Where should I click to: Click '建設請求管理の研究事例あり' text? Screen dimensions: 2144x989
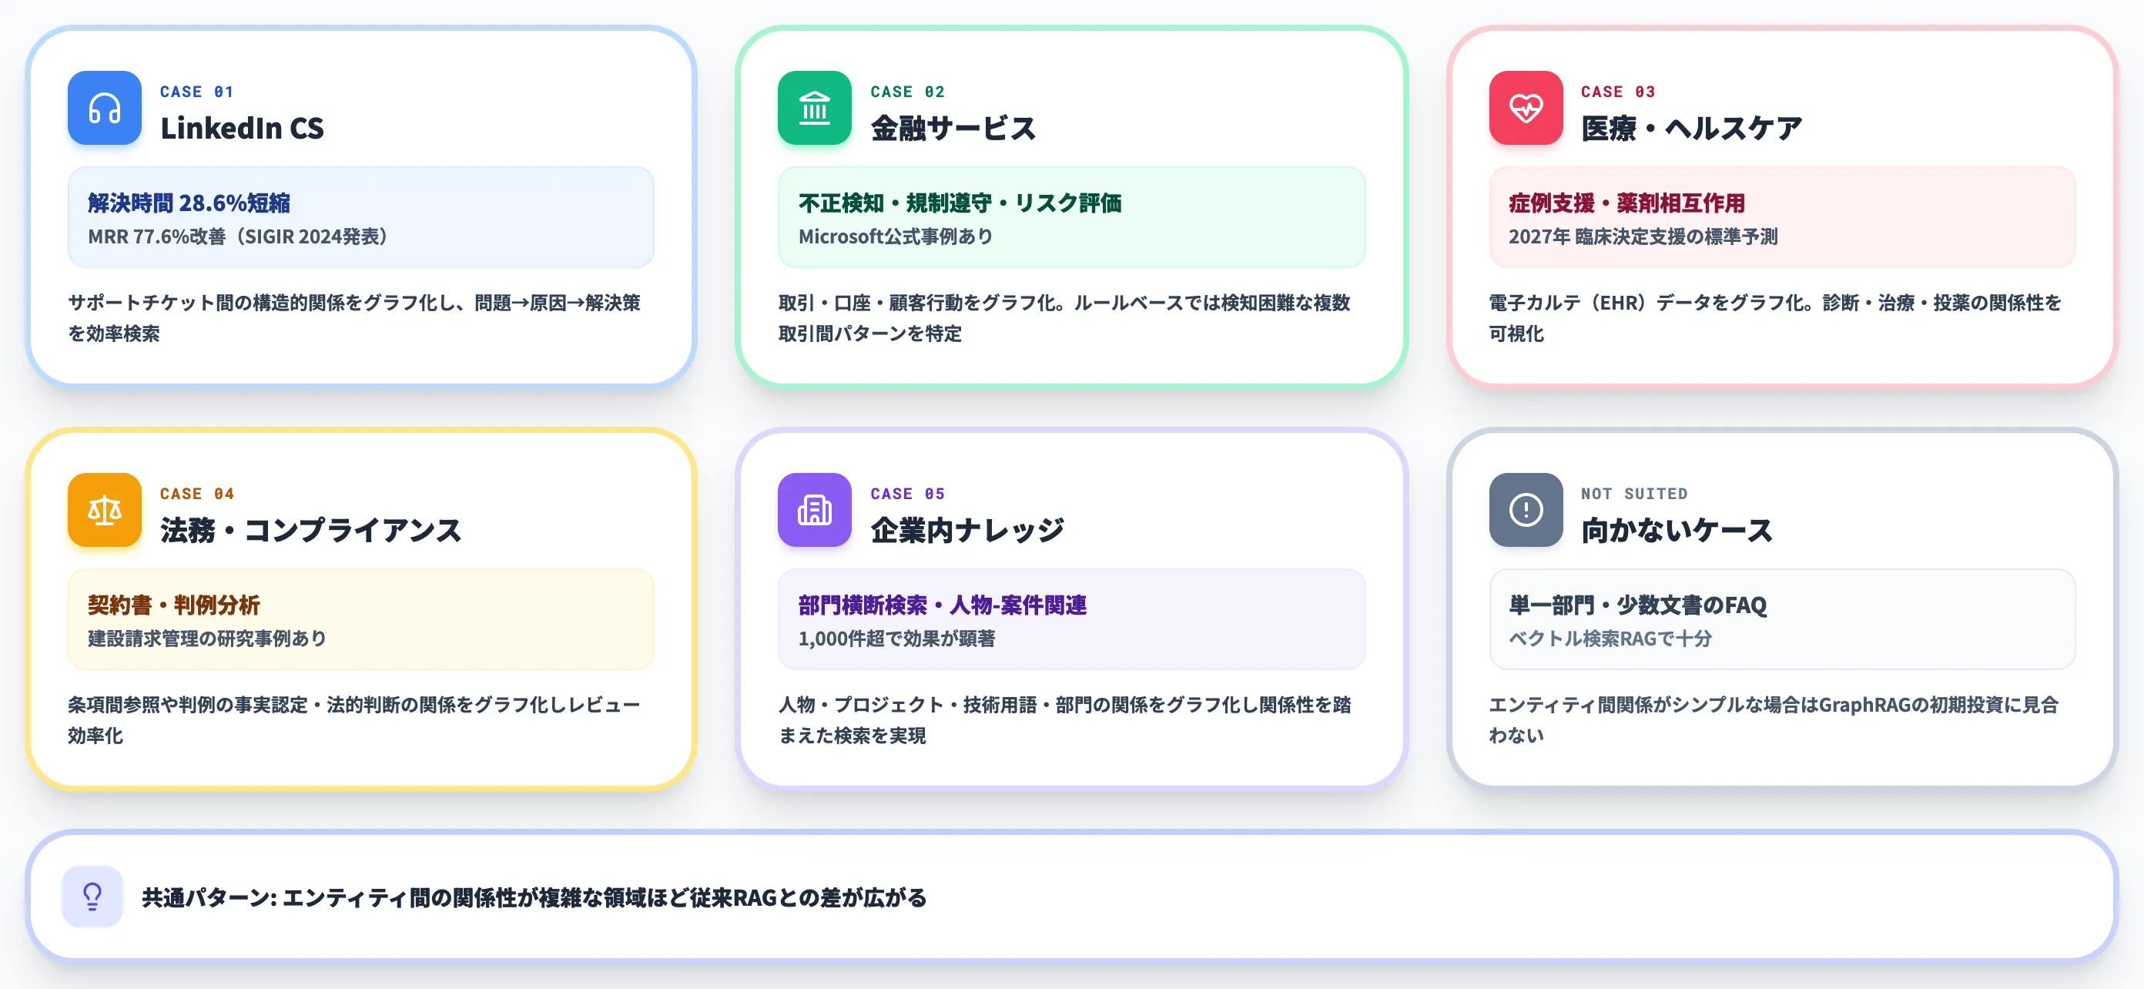click(x=207, y=639)
